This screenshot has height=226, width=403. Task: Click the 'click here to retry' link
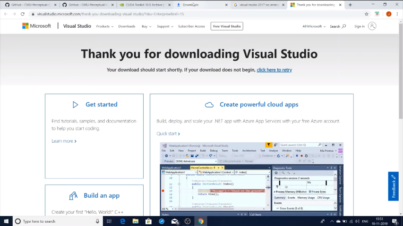(274, 70)
